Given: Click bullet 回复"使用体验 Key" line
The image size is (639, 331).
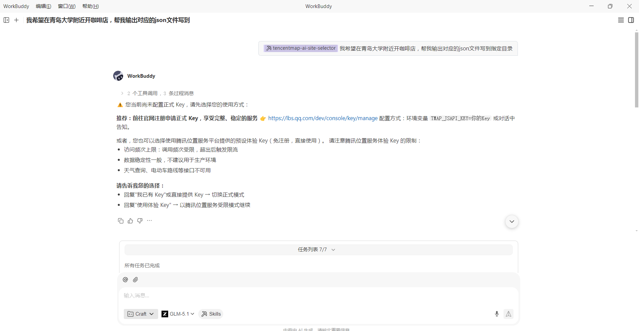Looking at the screenshot, I should point(187,205).
